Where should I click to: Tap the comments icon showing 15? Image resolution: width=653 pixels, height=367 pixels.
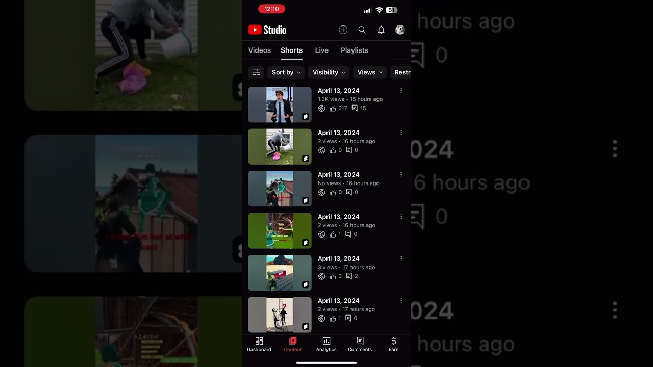355,108
